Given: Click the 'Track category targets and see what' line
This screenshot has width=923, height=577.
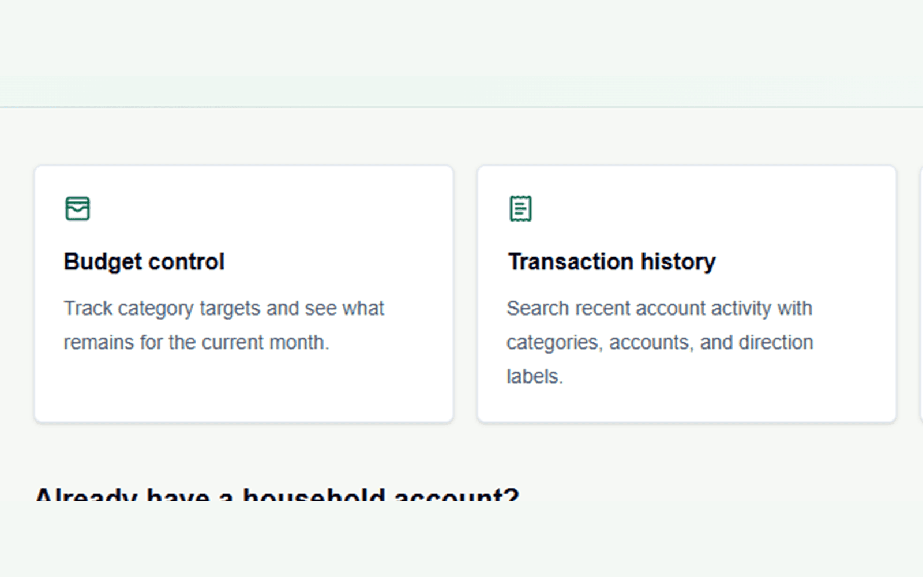Looking at the screenshot, I should tap(224, 309).
